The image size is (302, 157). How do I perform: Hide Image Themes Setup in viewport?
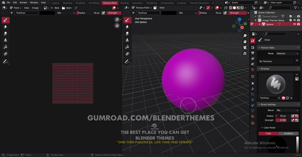[x=294, y=20]
